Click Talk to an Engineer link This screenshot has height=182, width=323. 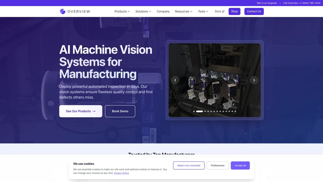coord(267,3)
